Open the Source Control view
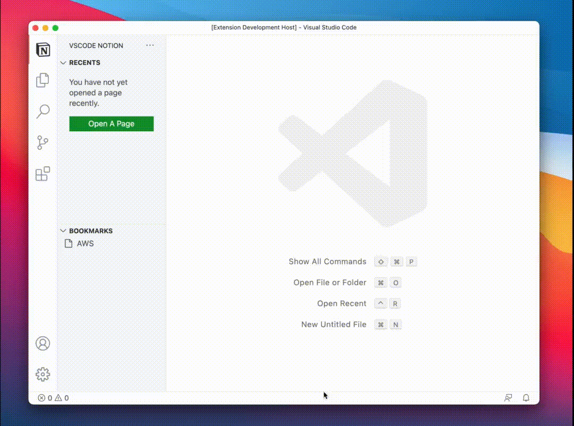This screenshot has height=426, width=574. point(43,142)
